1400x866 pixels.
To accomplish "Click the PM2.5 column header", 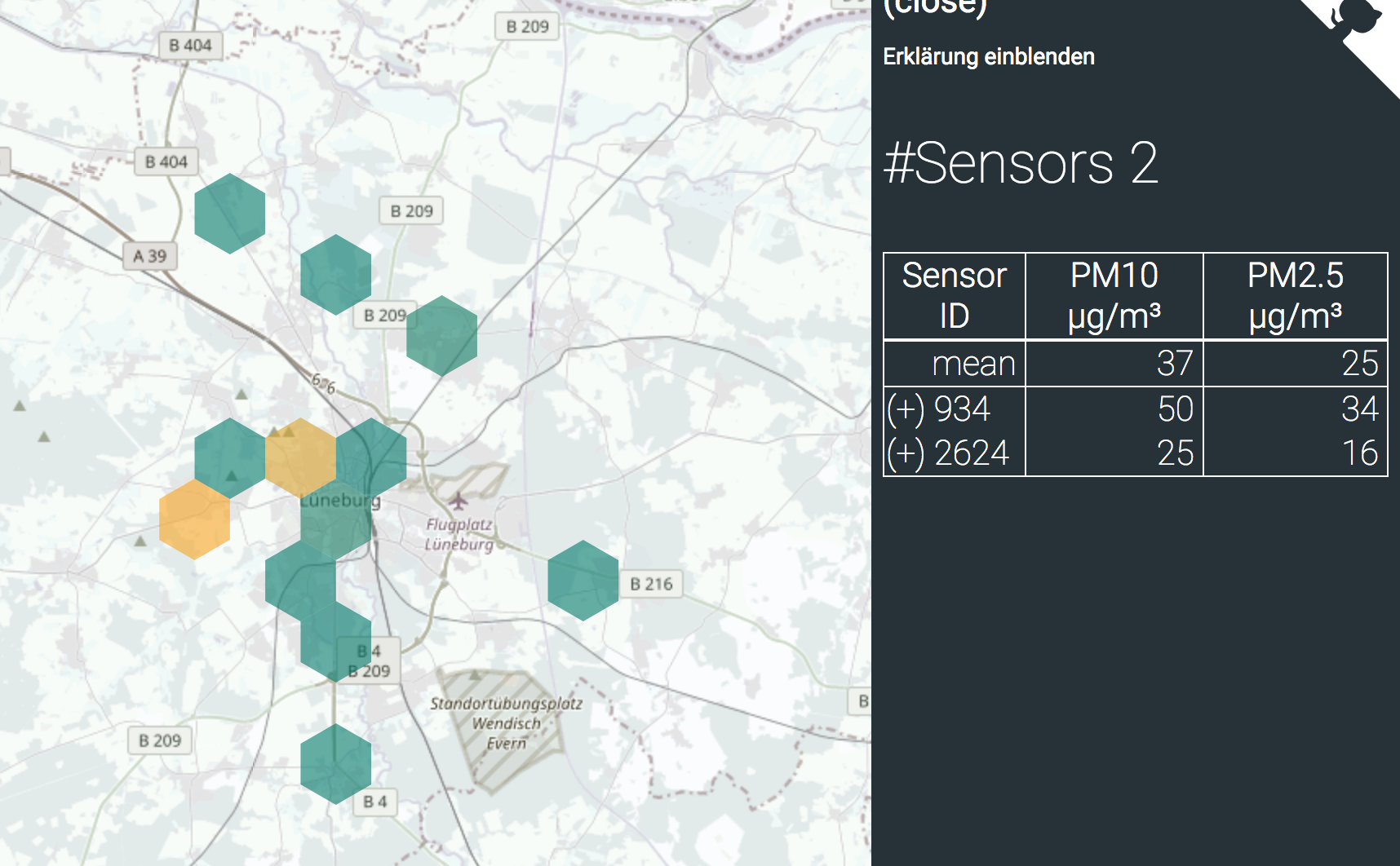I will click(x=1296, y=296).
